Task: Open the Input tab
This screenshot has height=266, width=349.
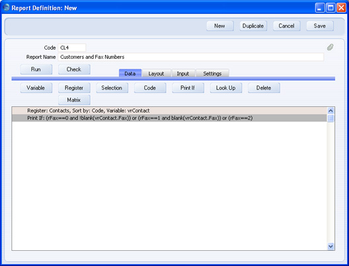Action: 183,73
